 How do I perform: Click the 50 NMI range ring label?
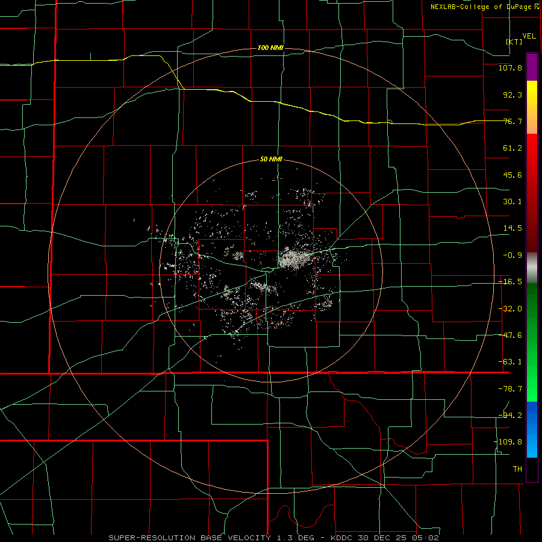click(x=271, y=160)
